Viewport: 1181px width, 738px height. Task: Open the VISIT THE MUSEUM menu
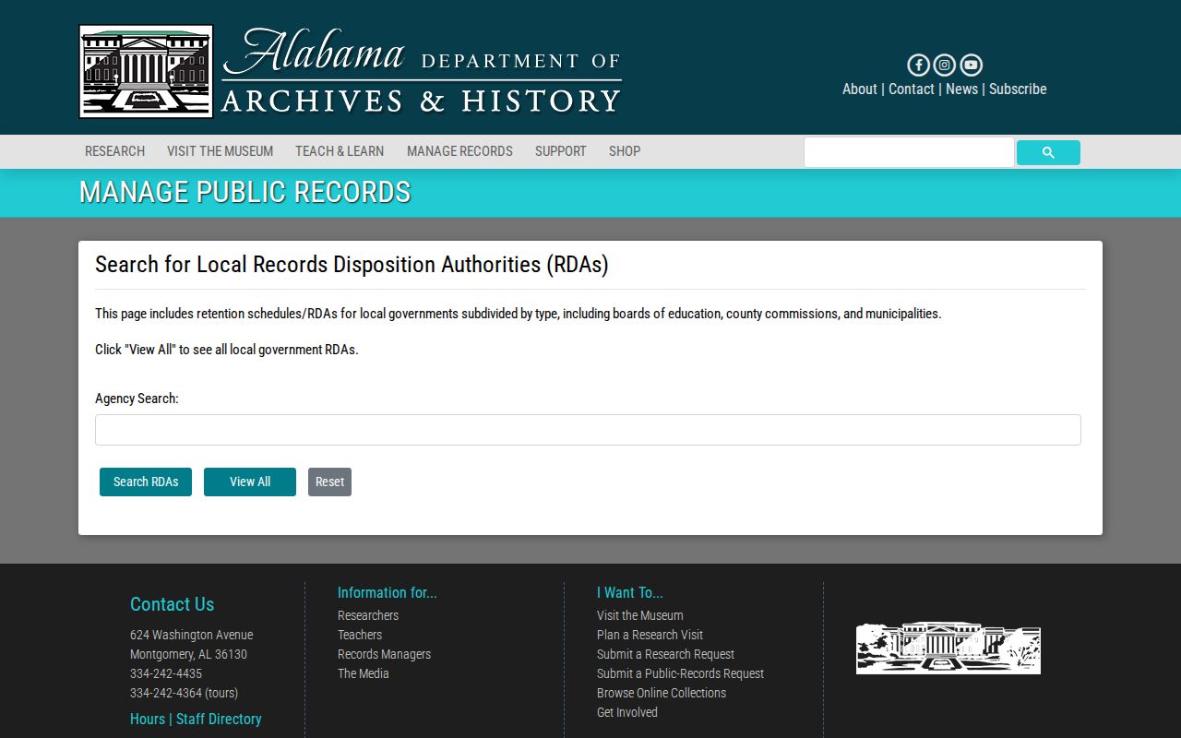click(x=220, y=151)
